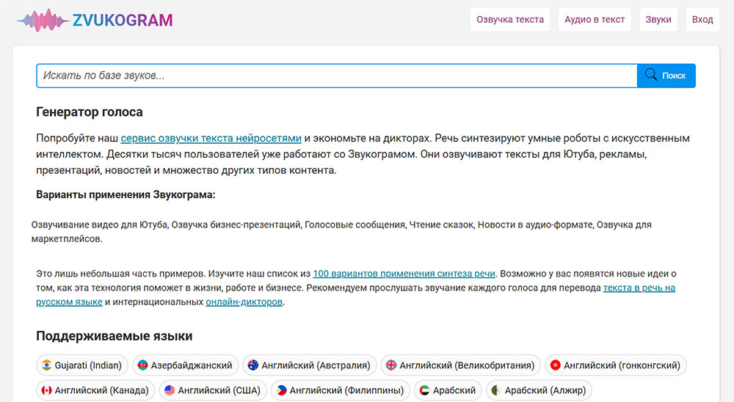Click the Варианты применения Звукограма: subheading
Viewport: 734px width, 402px height.
point(126,194)
